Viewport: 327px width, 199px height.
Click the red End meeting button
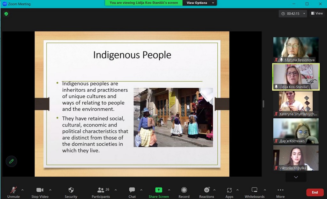[x=315, y=192]
